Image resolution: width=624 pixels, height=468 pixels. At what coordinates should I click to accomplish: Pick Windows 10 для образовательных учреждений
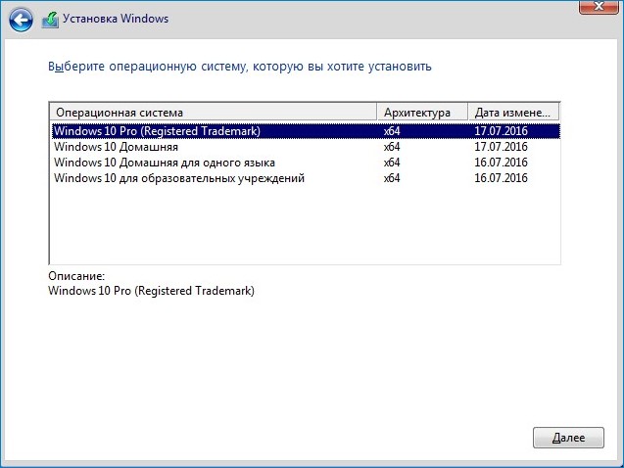[x=179, y=178]
